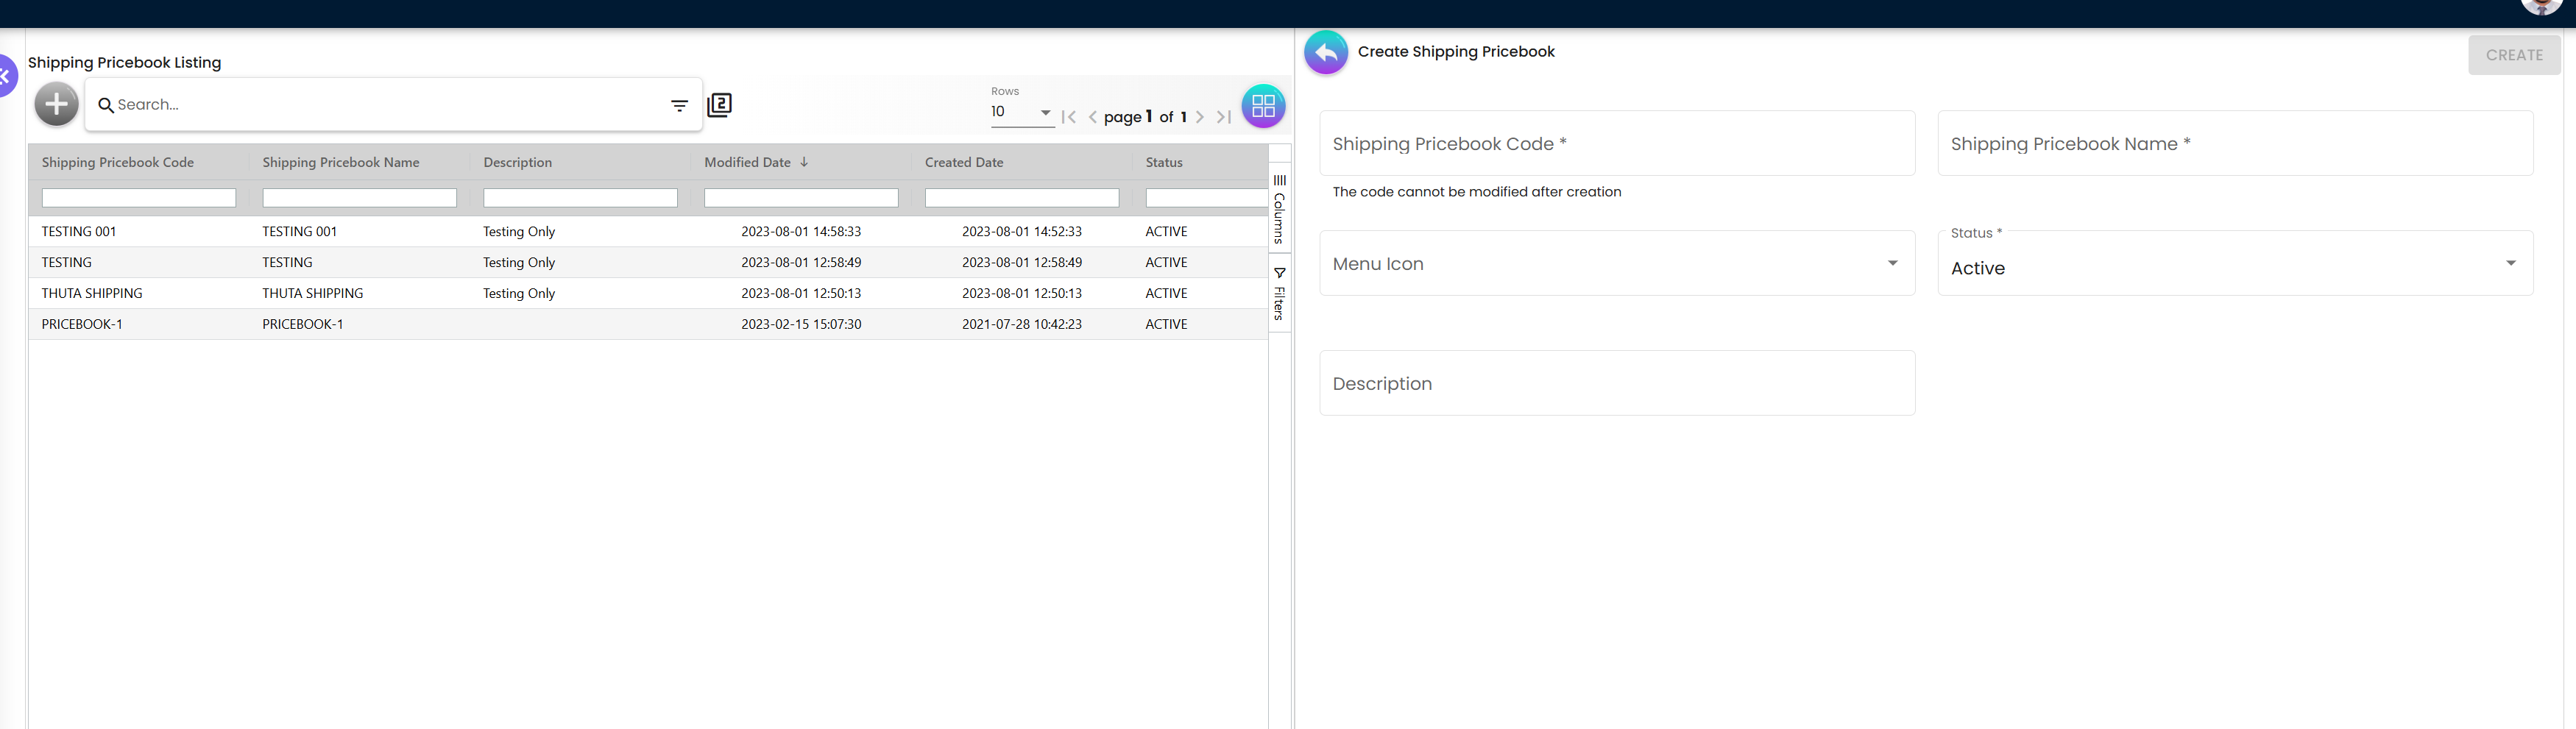The width and height of the screenshot is (2576, 729).
Task: Select the Create Shipping Pricebook header
Action: point(1456,51)
